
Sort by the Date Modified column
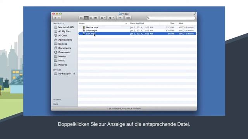pos(137,23)
